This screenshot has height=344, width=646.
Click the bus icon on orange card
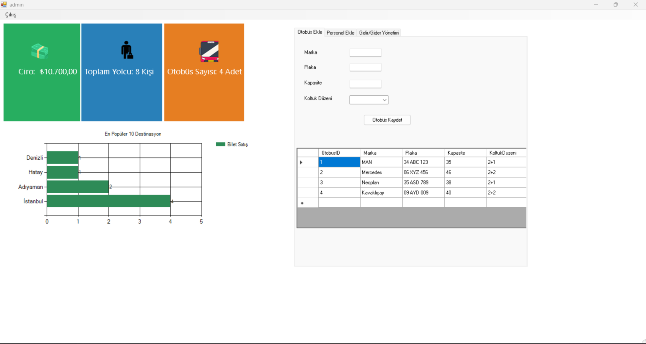209,51
